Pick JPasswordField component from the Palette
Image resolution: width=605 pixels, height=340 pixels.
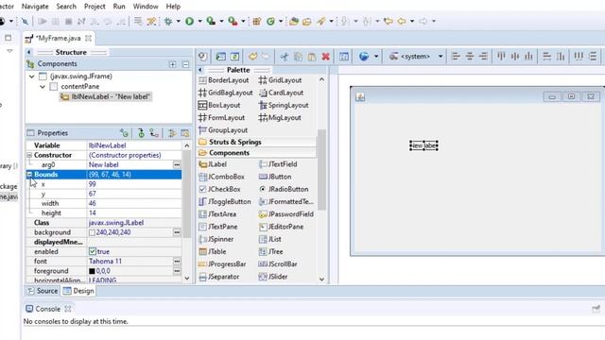[286, 214]
